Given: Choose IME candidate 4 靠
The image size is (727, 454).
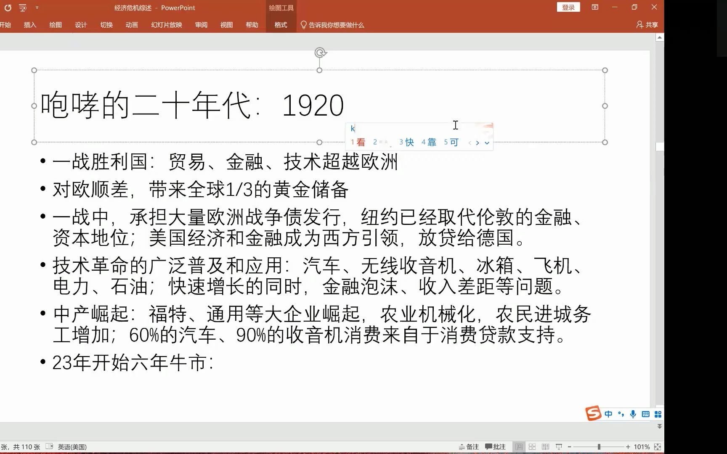Looking at the screenshot, I should pyautogui.click(x=429, y=142).
